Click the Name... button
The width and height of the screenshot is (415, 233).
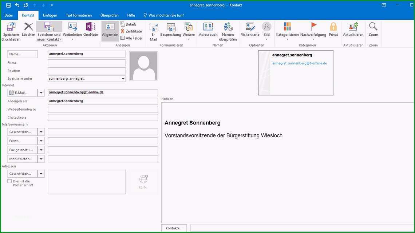(x=23, y=54)
